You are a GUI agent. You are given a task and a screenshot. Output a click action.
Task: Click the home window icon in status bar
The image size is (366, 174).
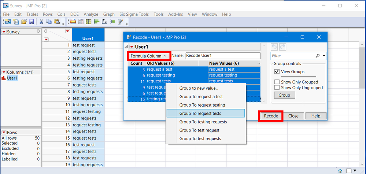340,171
